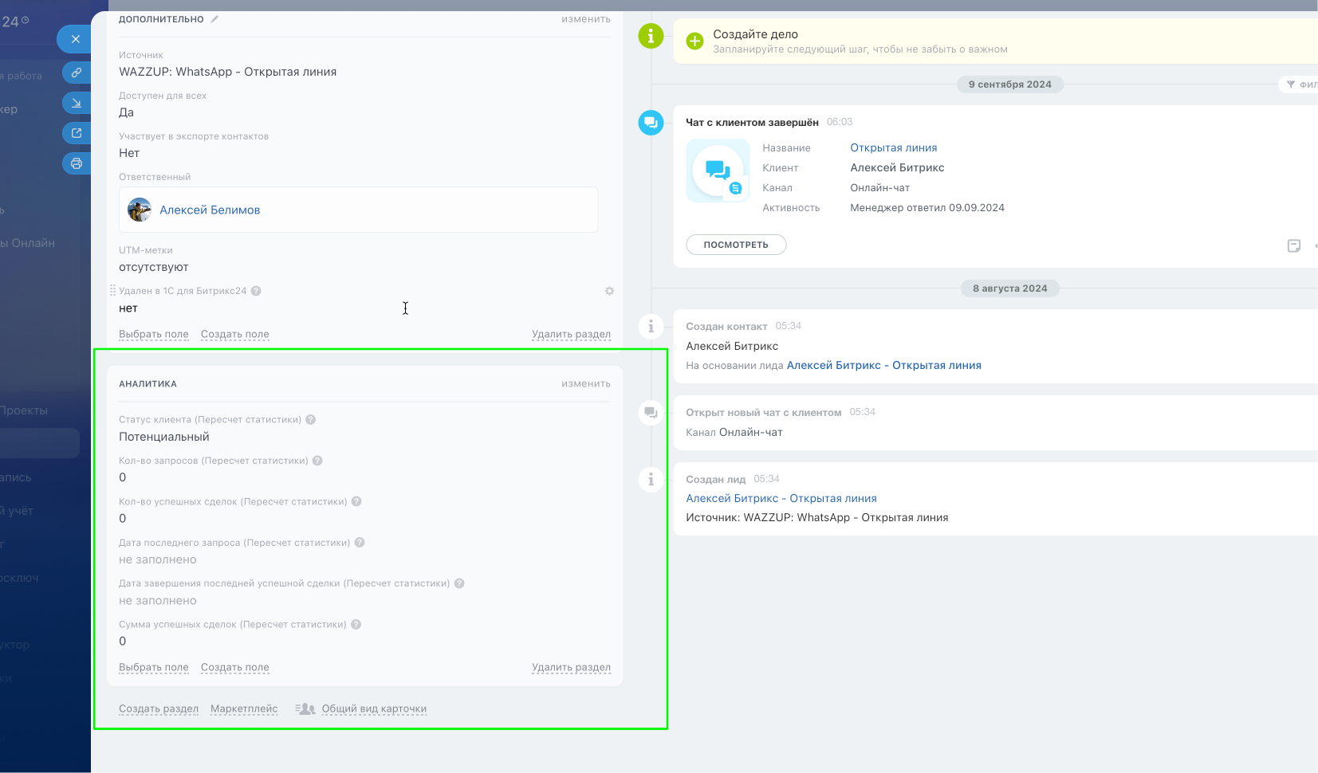
Task: Click the note icon on the chat card
Action: point(1294,245)
